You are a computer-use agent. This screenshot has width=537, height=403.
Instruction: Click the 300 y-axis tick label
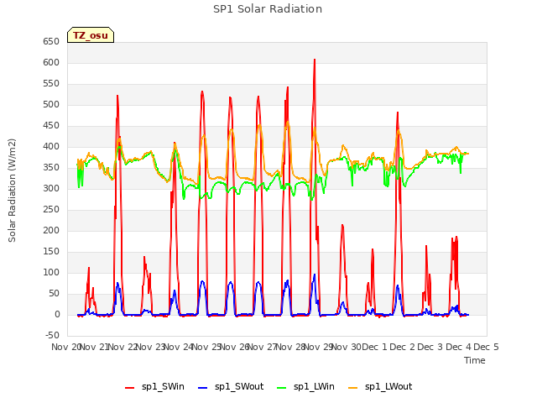pyautogui.click(x=51, y=188)
